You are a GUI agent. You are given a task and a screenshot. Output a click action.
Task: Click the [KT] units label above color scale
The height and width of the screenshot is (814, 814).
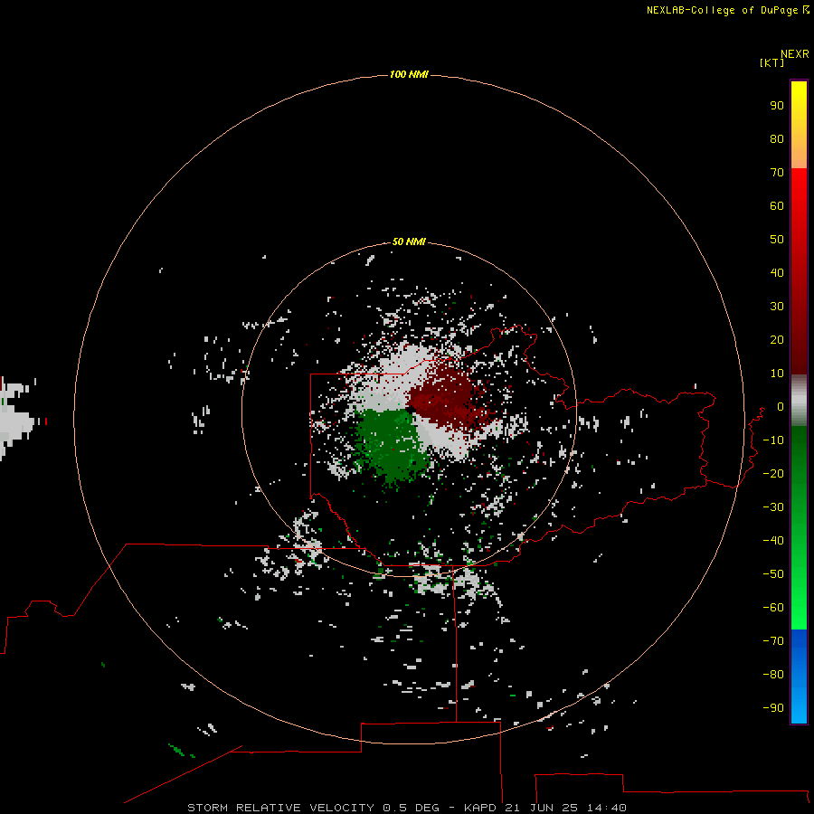coord(771,62)
